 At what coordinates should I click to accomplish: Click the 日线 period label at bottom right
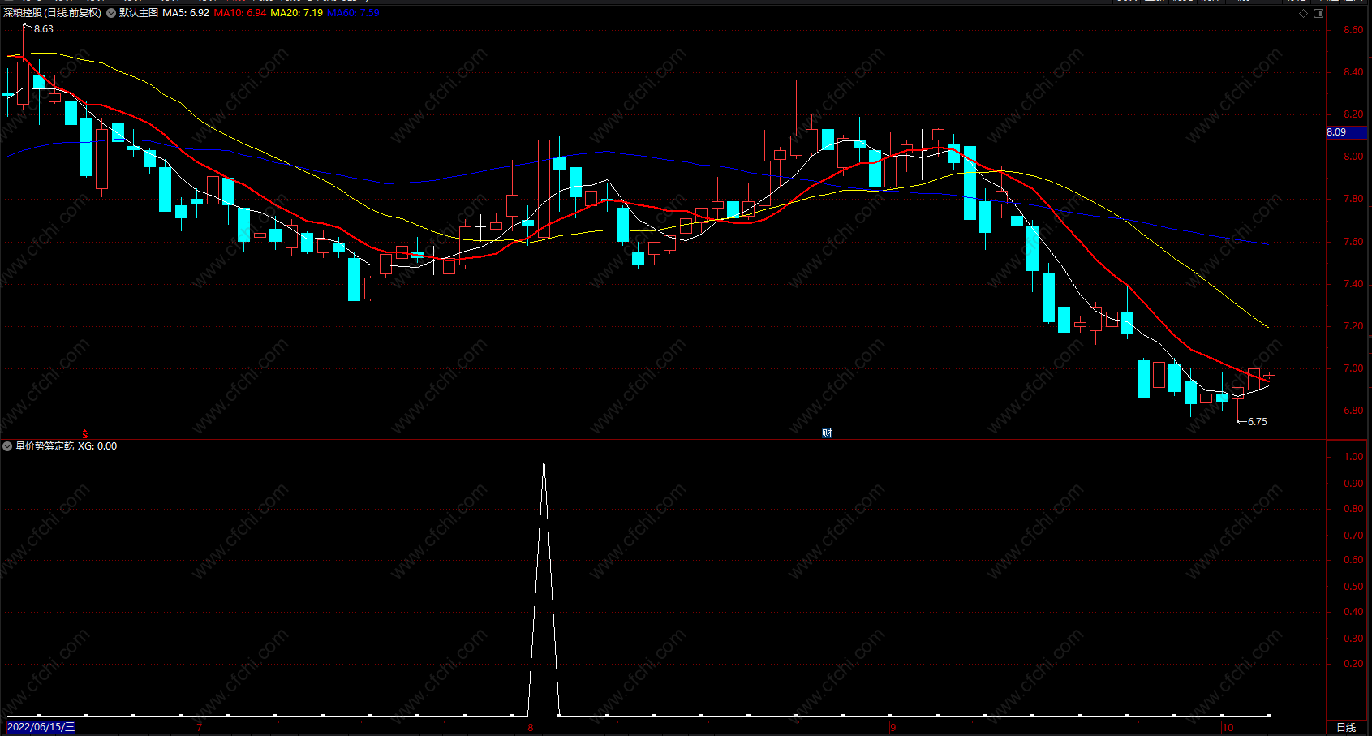(x=1346, y=727)
